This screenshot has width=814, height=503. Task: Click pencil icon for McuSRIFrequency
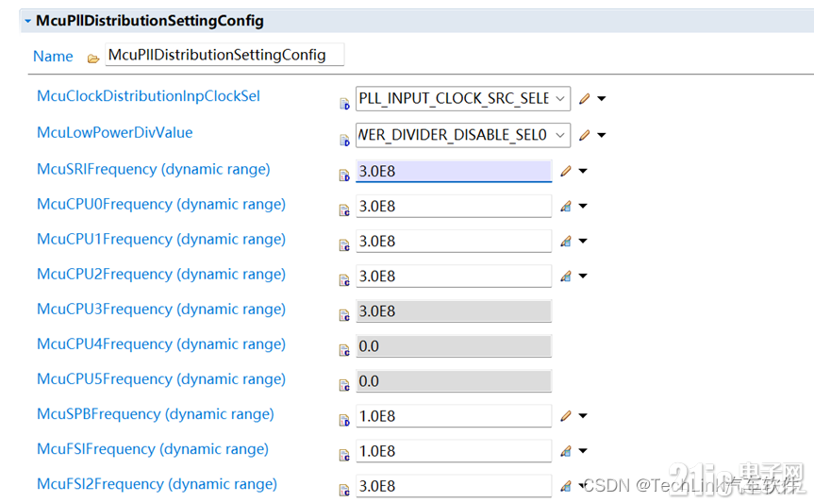tap(565, 171)
